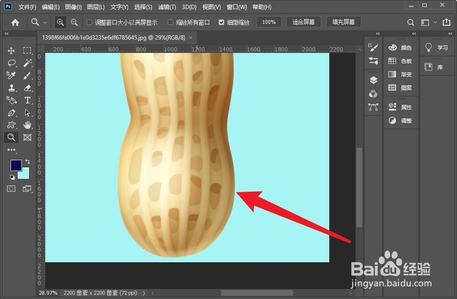Open the search icon in options bar
Screen dimensions: 457x299
click(x=410, y=22)
